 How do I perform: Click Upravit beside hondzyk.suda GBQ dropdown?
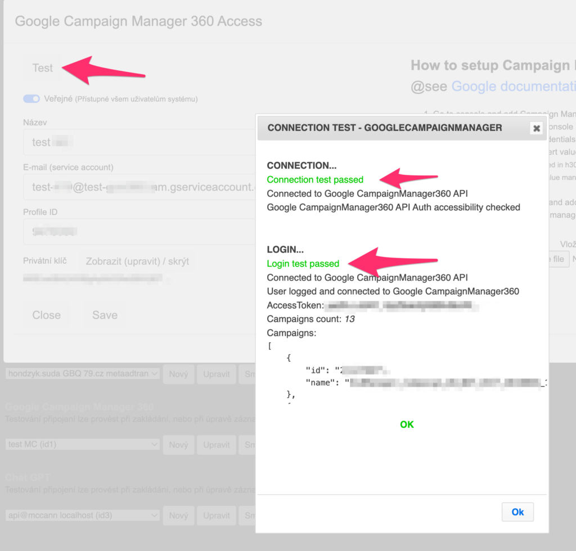(x=217, y=374)
